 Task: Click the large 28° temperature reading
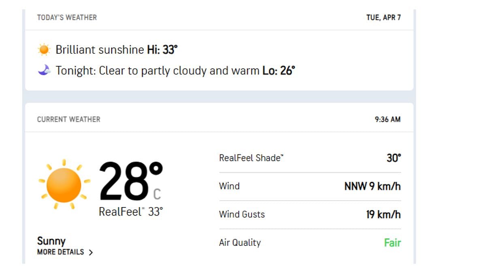coord(130,180)
